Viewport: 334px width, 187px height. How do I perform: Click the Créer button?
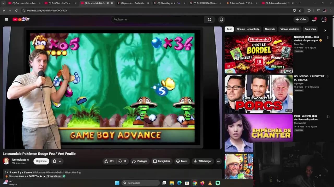coord(301,19)
